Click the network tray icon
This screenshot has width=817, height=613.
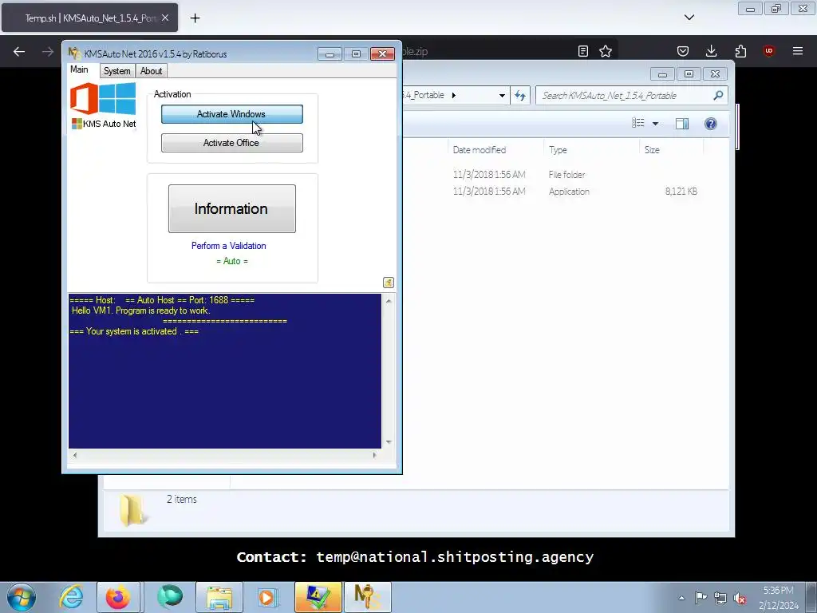click(x=720, y=598)
